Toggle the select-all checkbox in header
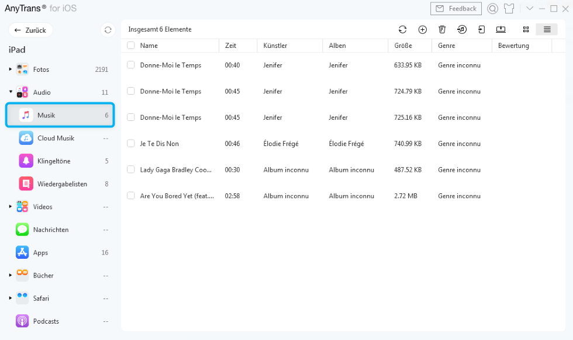 (x=131, y=46)
